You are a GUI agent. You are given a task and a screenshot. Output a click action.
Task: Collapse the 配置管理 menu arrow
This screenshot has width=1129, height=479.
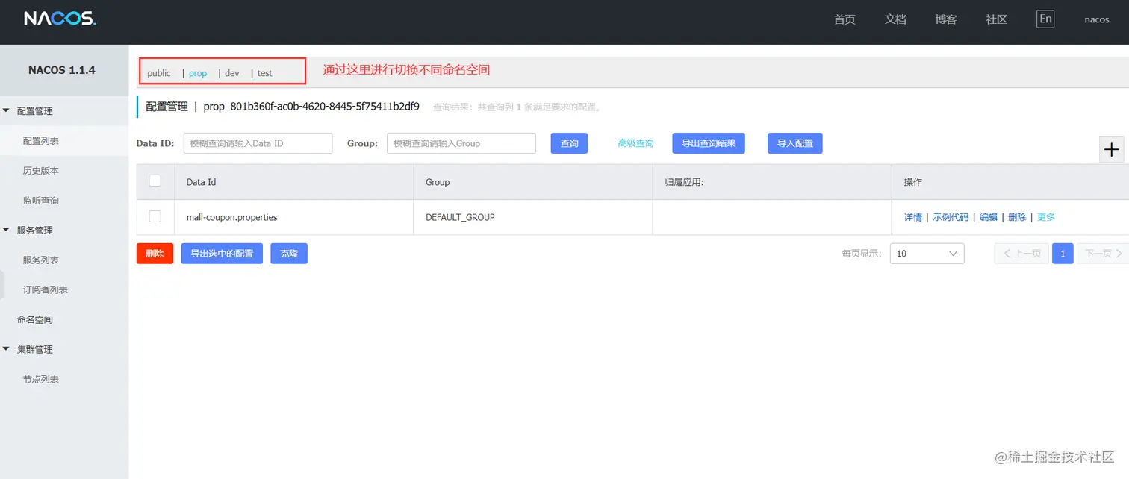[x=7, y=111]
